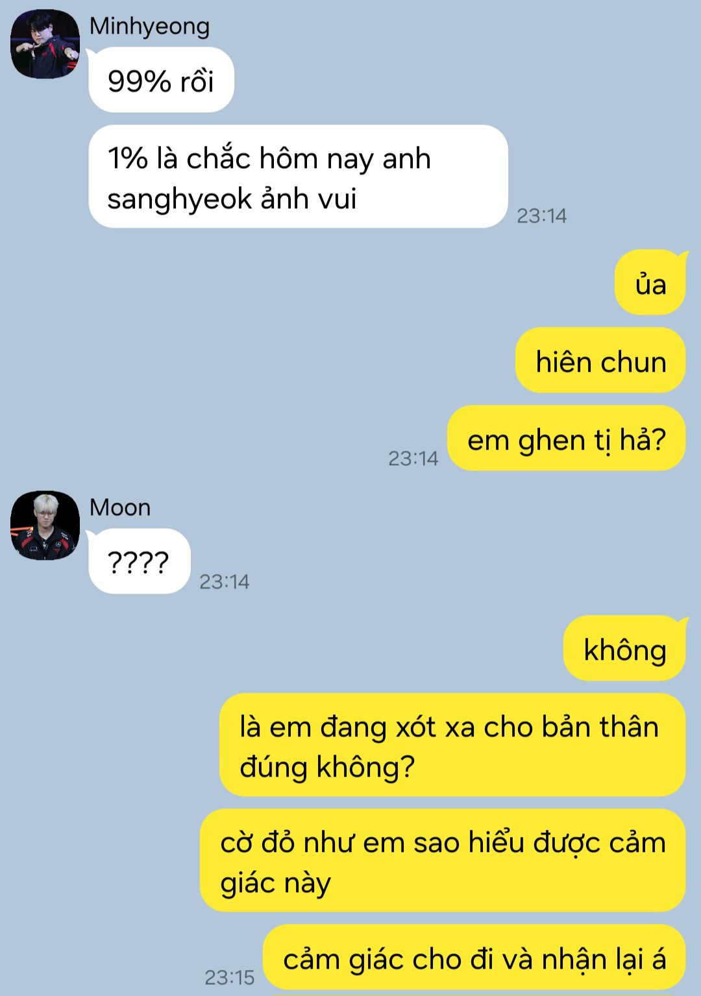Tap the word 'sanghyeok' in Minhyeong's message
701x996 pixels.
[179, 199]
